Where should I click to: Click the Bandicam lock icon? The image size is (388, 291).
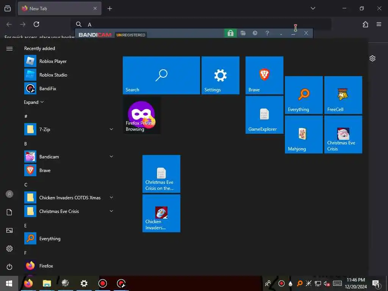pyautogui.click(x=230, y=33)
